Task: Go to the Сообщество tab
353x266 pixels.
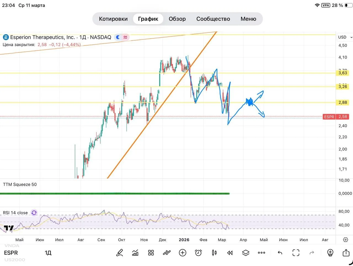Action: 213,19
